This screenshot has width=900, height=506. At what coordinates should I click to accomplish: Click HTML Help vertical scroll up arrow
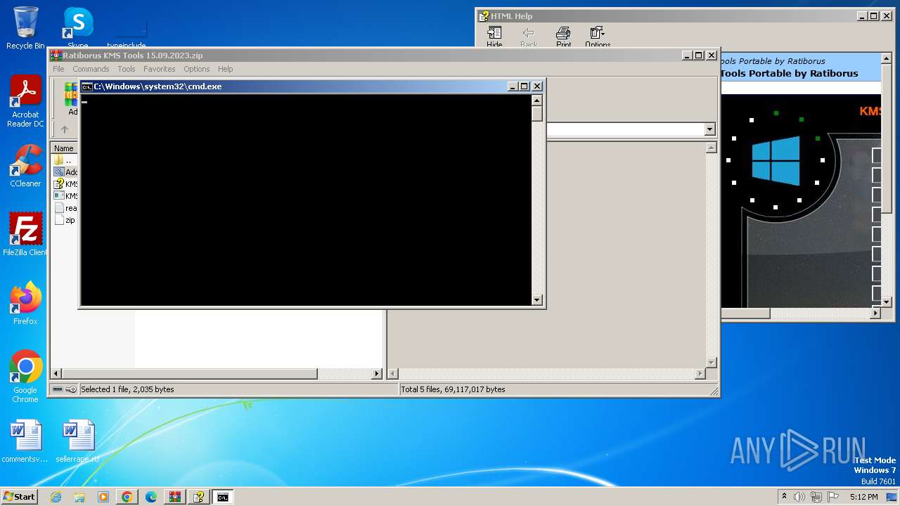(x=887, y=58)
